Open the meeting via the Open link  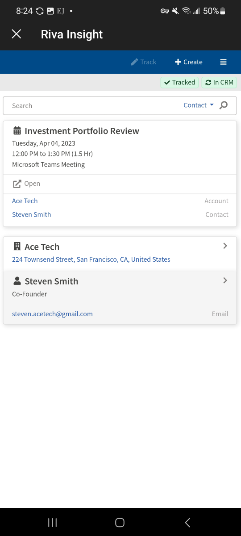pyautogui.click(x=26, y=184)
